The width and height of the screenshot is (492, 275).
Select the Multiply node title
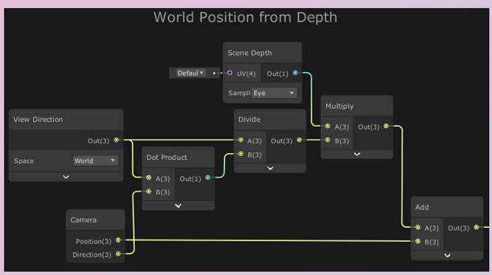[340, 106]
